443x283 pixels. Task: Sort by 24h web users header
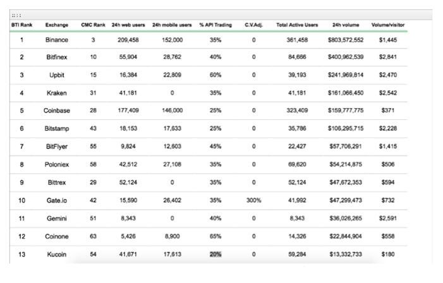point(128,25)
